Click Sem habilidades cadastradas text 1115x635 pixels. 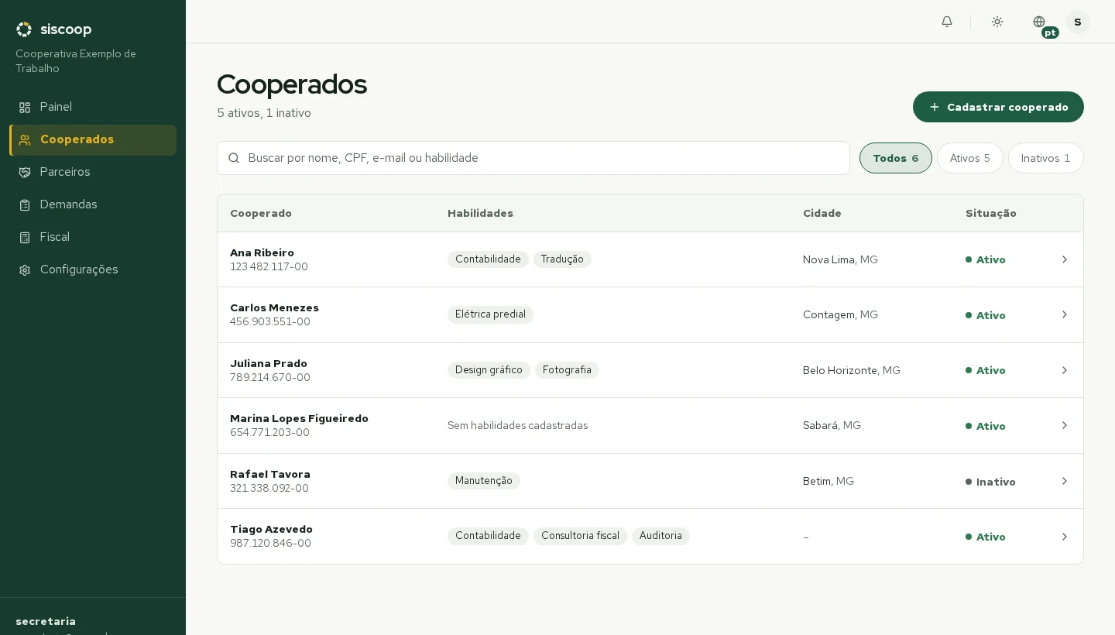point(517,425)
